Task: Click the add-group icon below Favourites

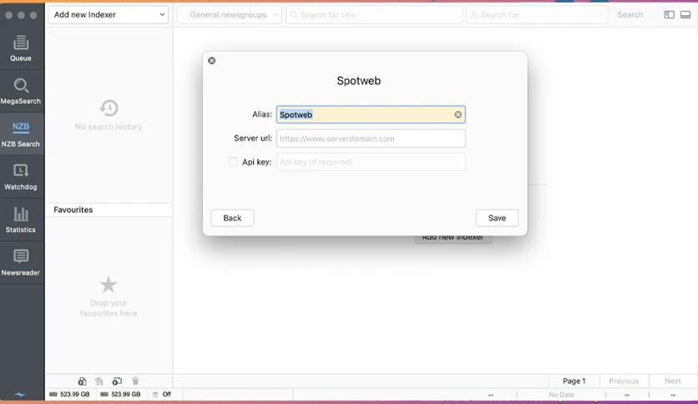Action: click(117, 381)
